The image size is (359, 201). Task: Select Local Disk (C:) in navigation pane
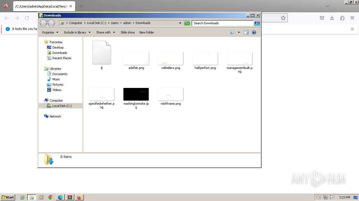[62, 106]
